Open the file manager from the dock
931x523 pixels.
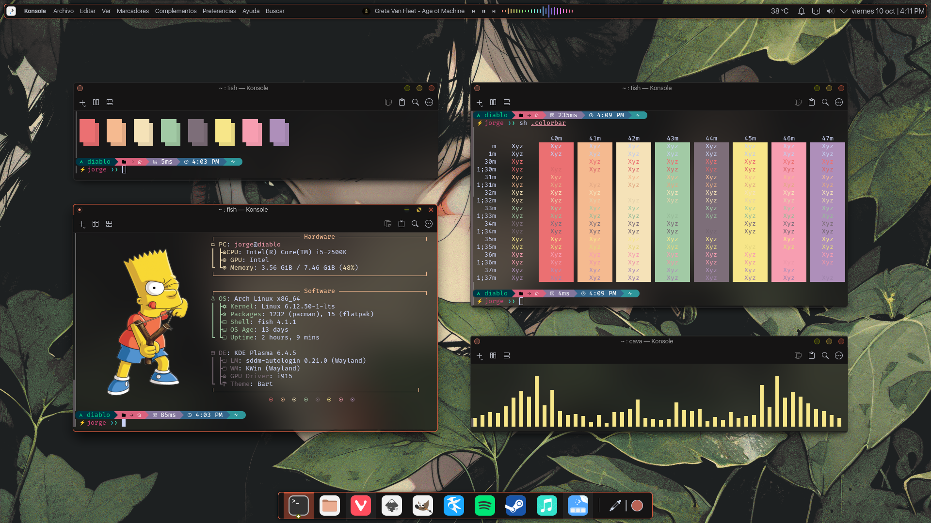[x=330, y=506]
